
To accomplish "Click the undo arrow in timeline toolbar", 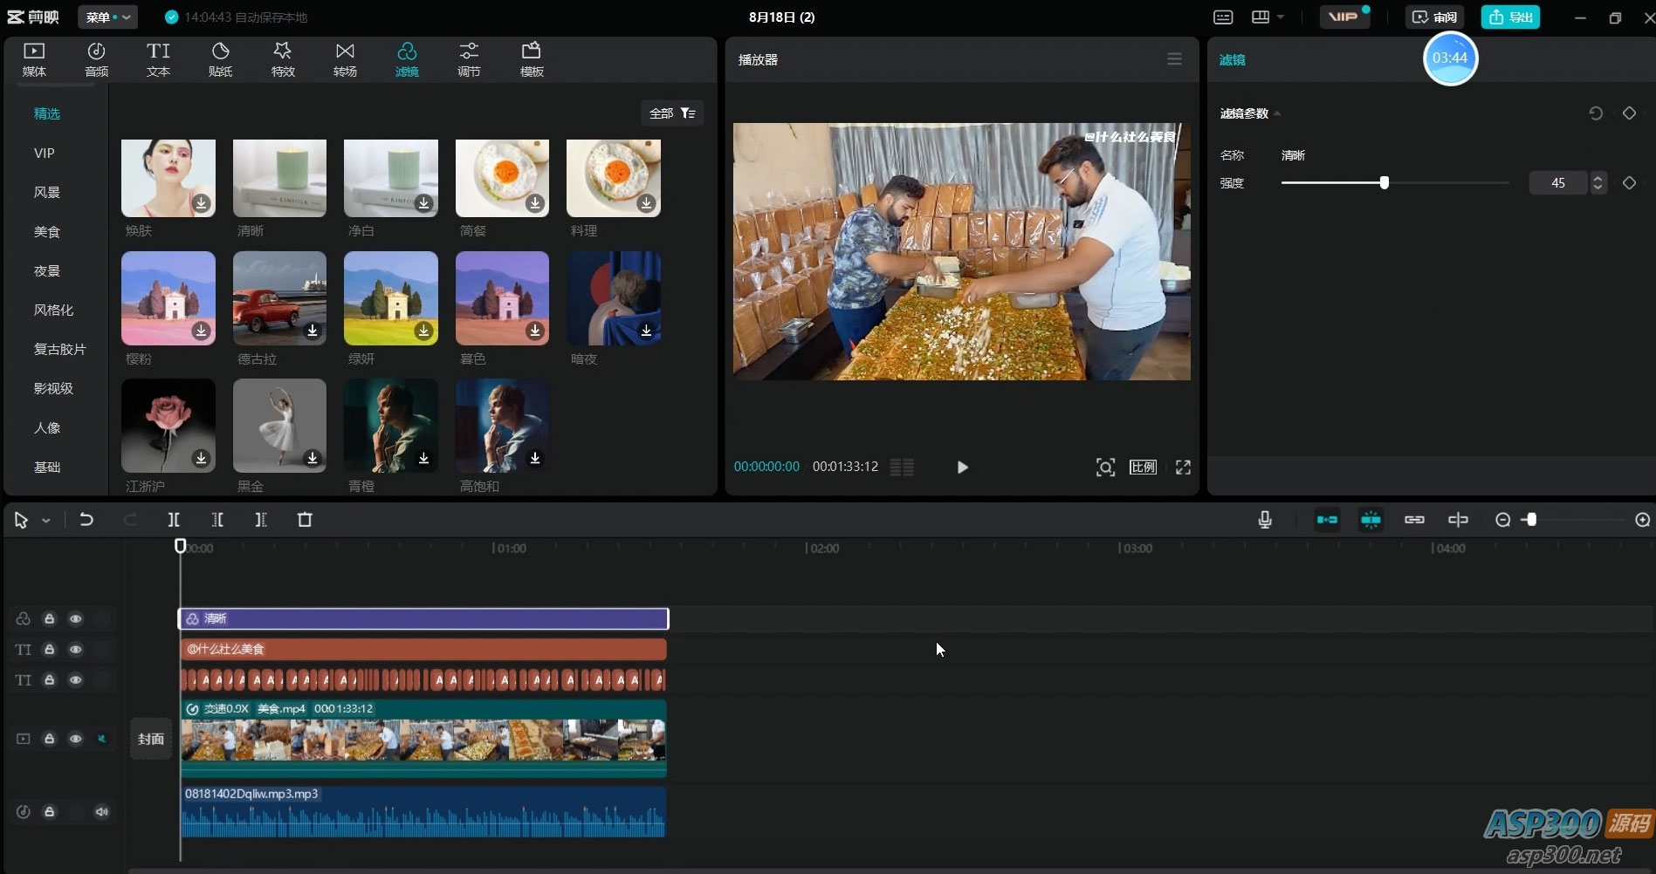I will tap(86, 520).
